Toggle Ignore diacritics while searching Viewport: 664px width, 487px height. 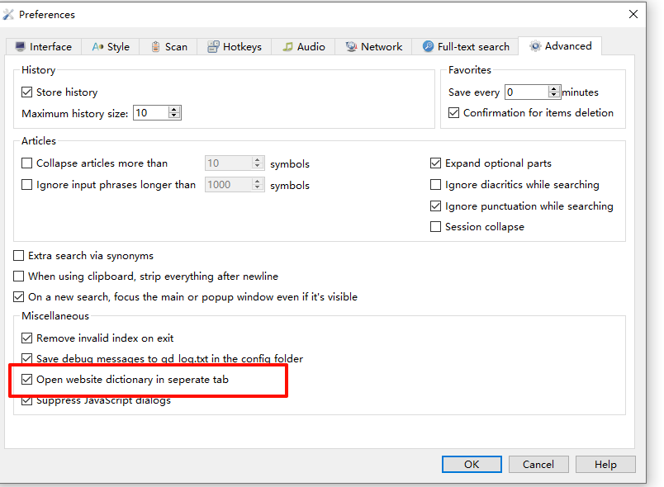(x=436, y=185)
